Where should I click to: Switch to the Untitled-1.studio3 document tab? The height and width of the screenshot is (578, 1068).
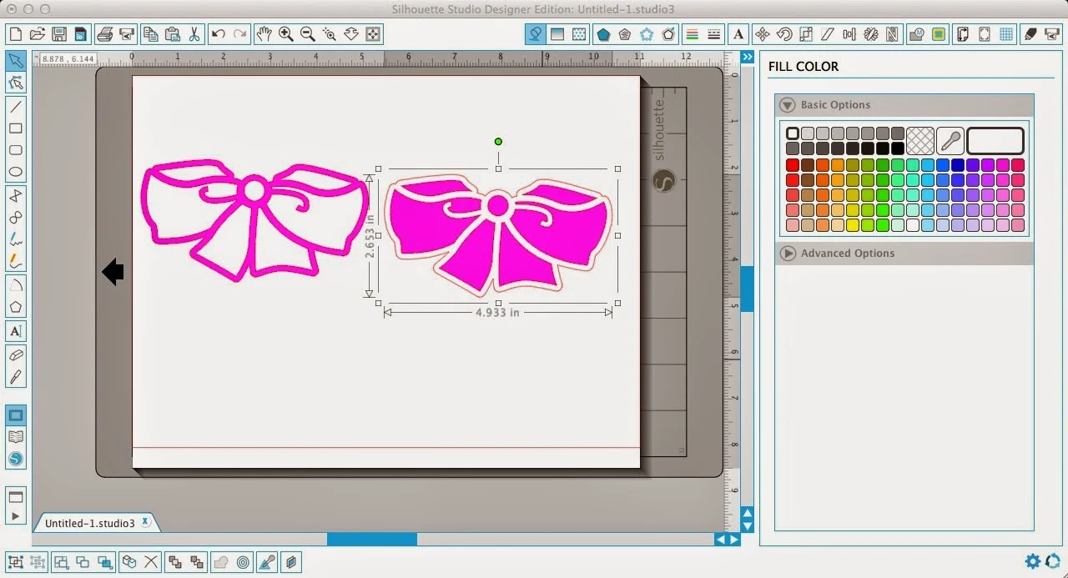[90, 522]
